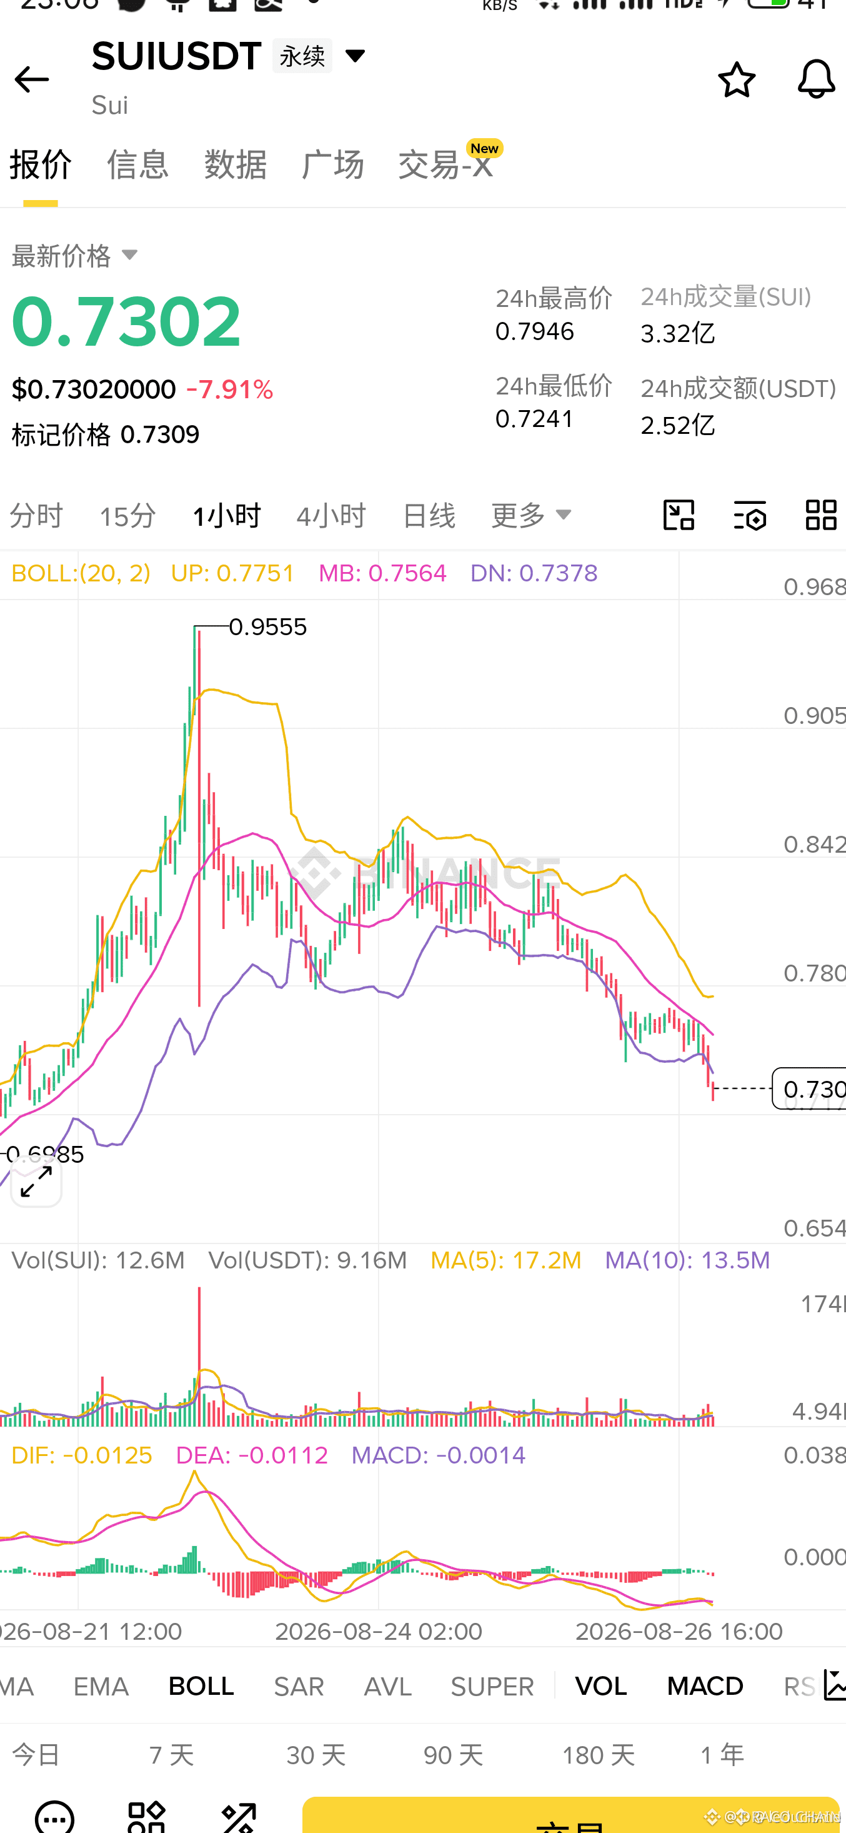Toggle the AVL indicator
846x1833 pixels.
(387, 1687)
